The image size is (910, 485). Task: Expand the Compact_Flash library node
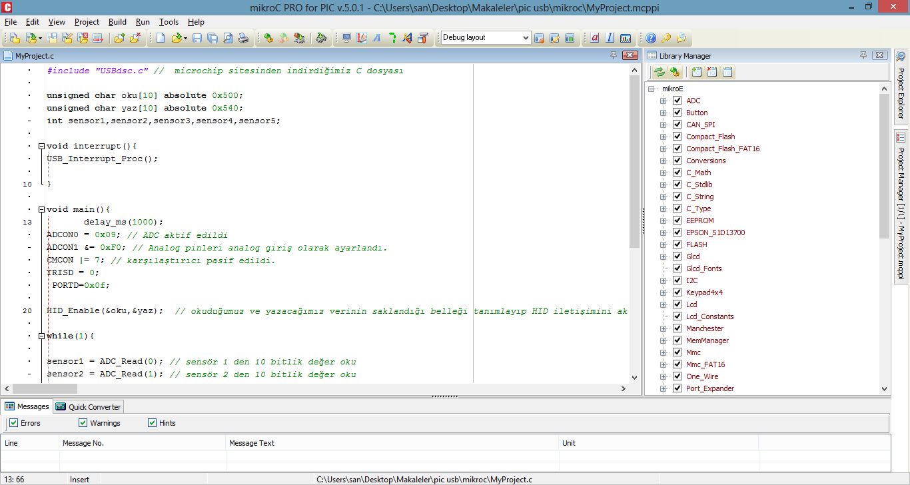(x=663, y=137)
